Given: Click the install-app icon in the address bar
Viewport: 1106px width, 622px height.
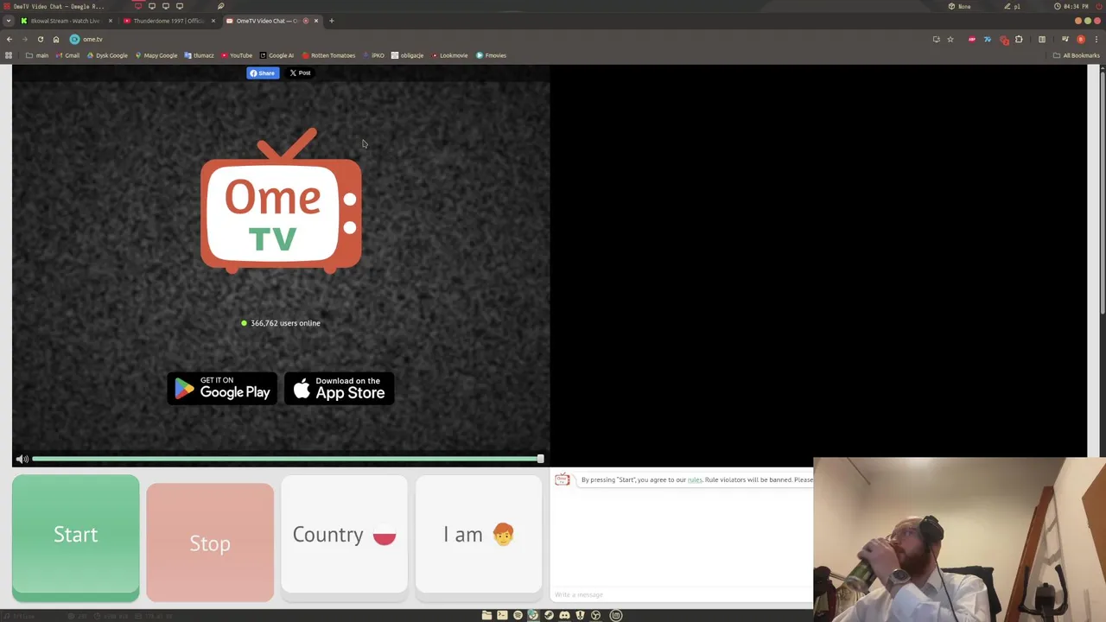Looking at the screenshot, I should pos(936,39).
